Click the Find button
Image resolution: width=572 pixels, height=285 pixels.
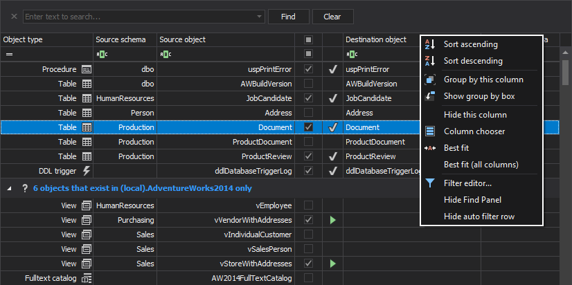pos(289,17)
